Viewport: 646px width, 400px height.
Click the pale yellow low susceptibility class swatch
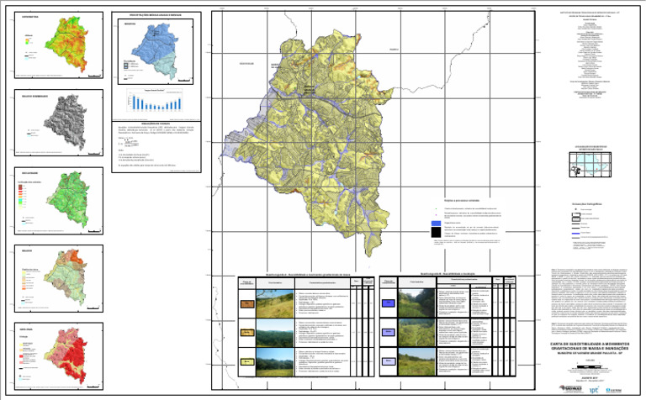pos(247,361)
